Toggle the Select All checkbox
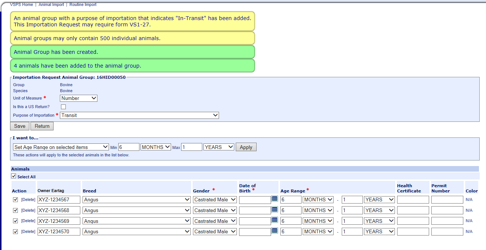 coord(14,176)
